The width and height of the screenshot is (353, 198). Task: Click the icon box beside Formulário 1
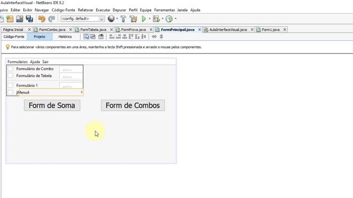point(10,85)
